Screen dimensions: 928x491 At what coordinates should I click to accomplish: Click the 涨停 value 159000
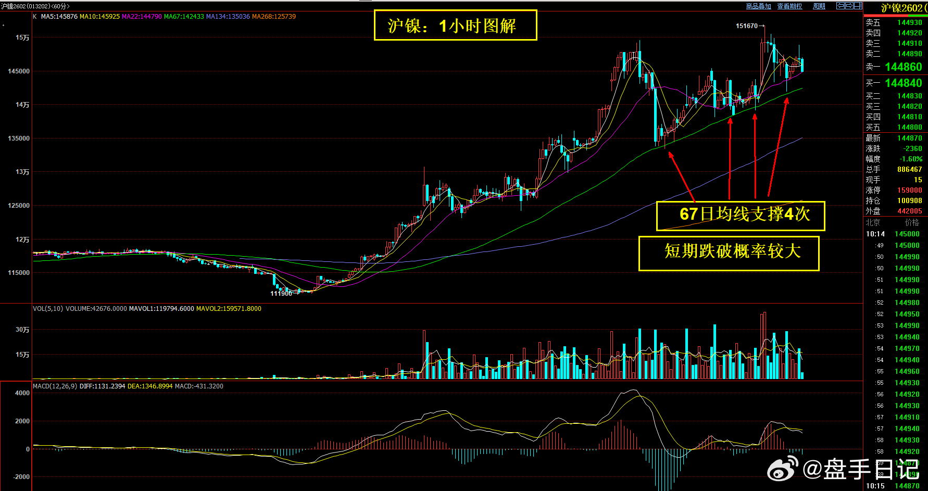(x=910, y=190)
